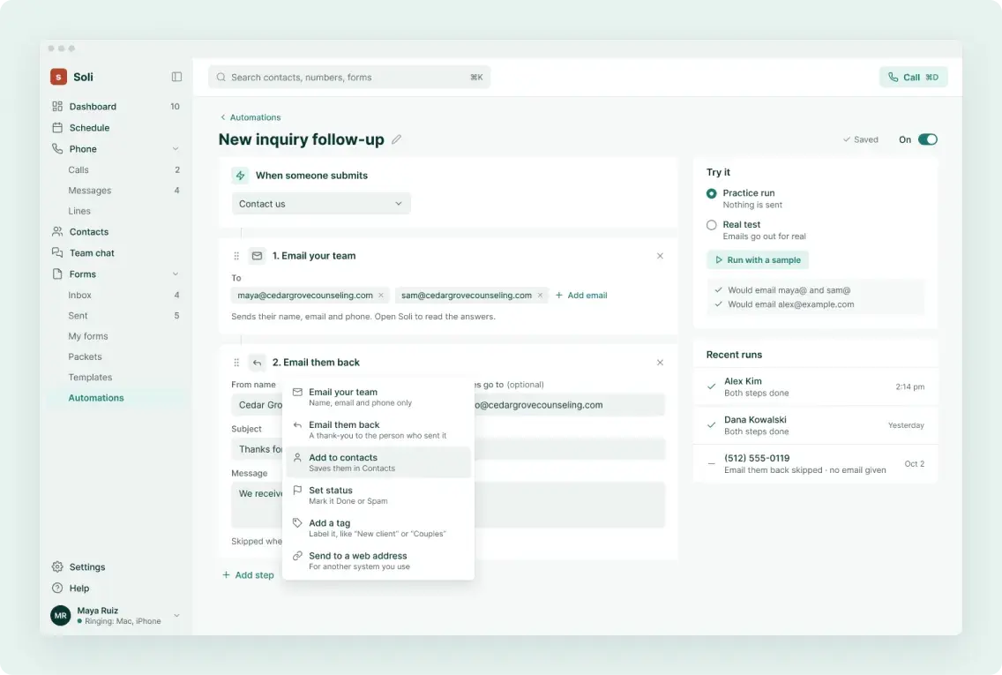Click the Settings gear icon
Screen dimensions: 1002x675
[x=57, y=567]
